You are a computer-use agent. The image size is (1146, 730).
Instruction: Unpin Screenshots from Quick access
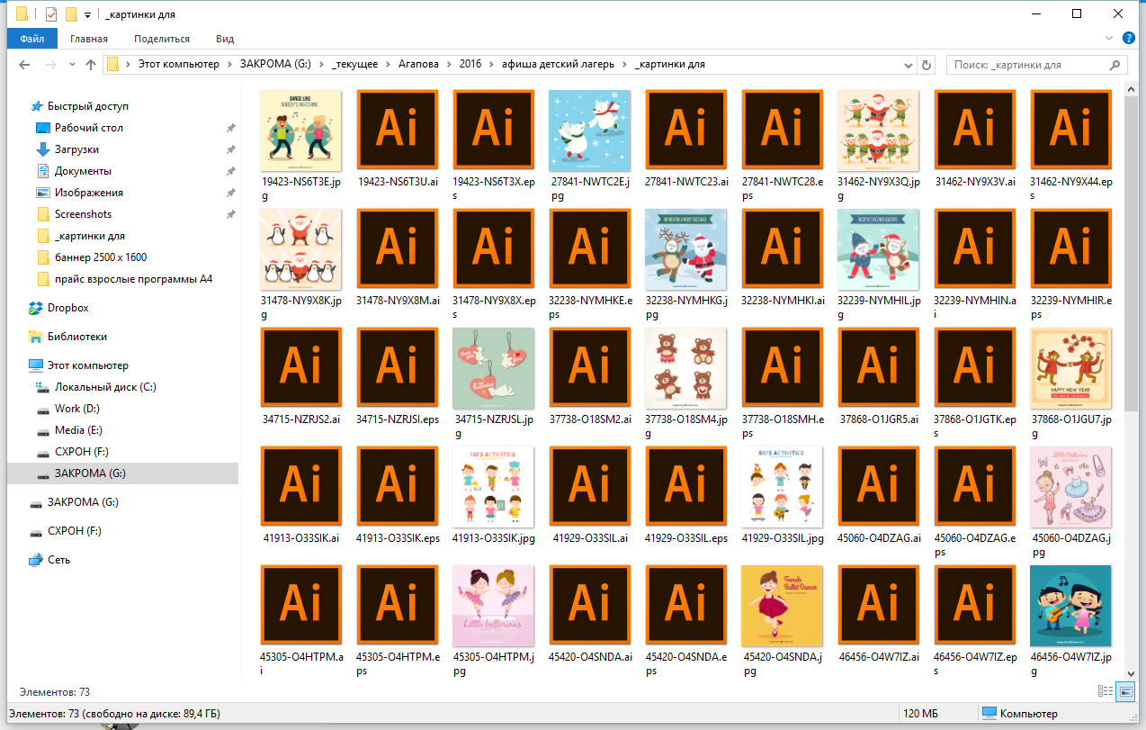230,214
